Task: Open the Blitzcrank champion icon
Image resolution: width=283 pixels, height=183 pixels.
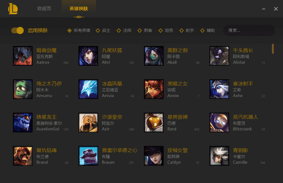Action: pyautogui.click(x=219, y=123)
